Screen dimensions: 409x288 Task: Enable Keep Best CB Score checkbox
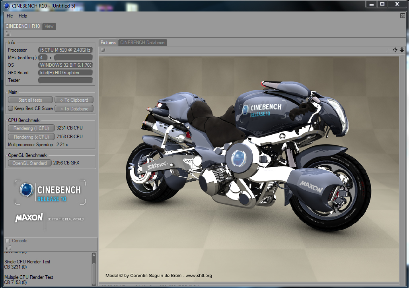[x=10, y=108]
